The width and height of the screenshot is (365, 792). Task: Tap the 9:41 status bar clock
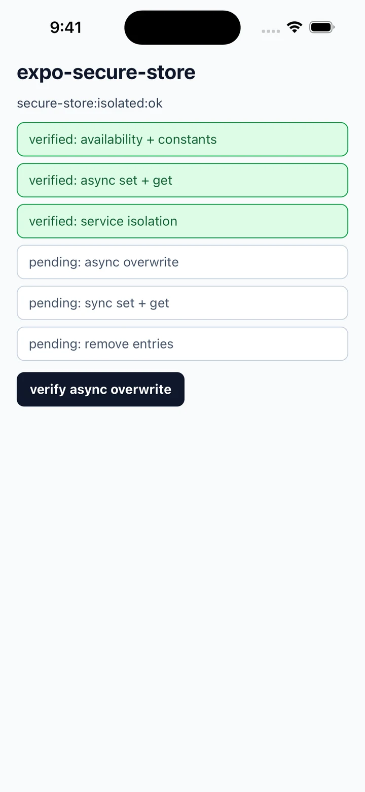(x=66, y=27)
